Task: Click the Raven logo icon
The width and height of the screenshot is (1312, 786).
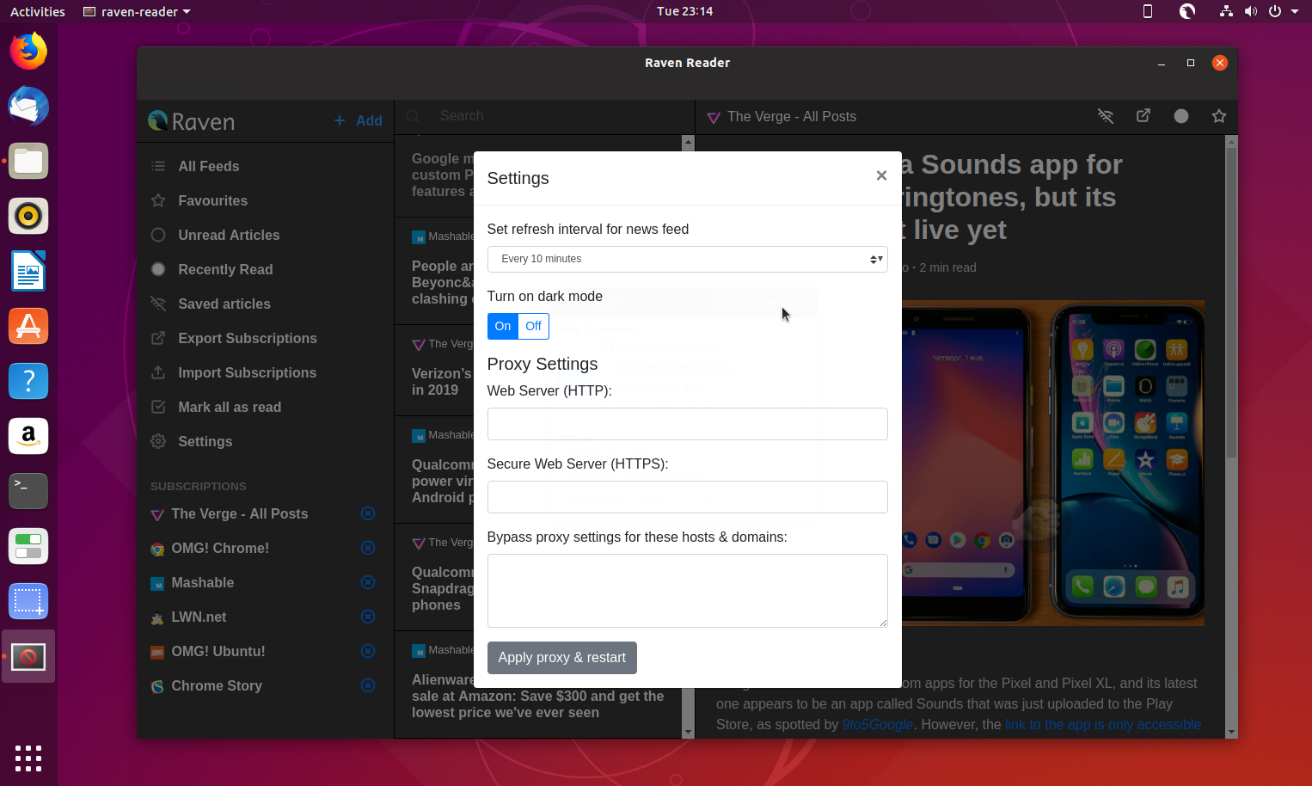Action: 158,121
